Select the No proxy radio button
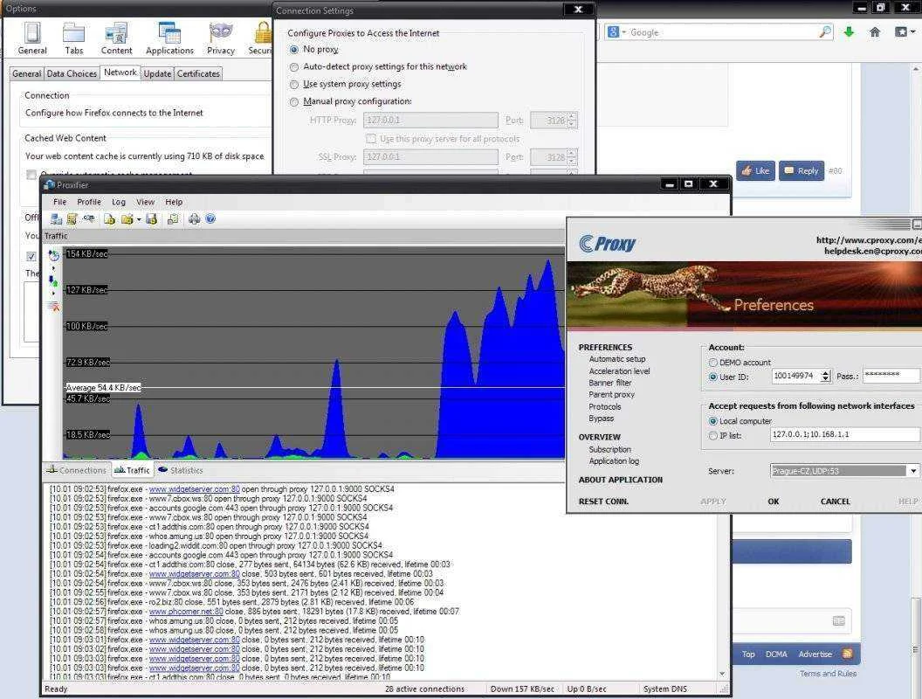Image resolution: width=922 pixels, height=699 pixels. [294, 50]
